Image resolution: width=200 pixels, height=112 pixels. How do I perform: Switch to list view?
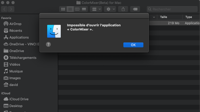pos(70,9)
